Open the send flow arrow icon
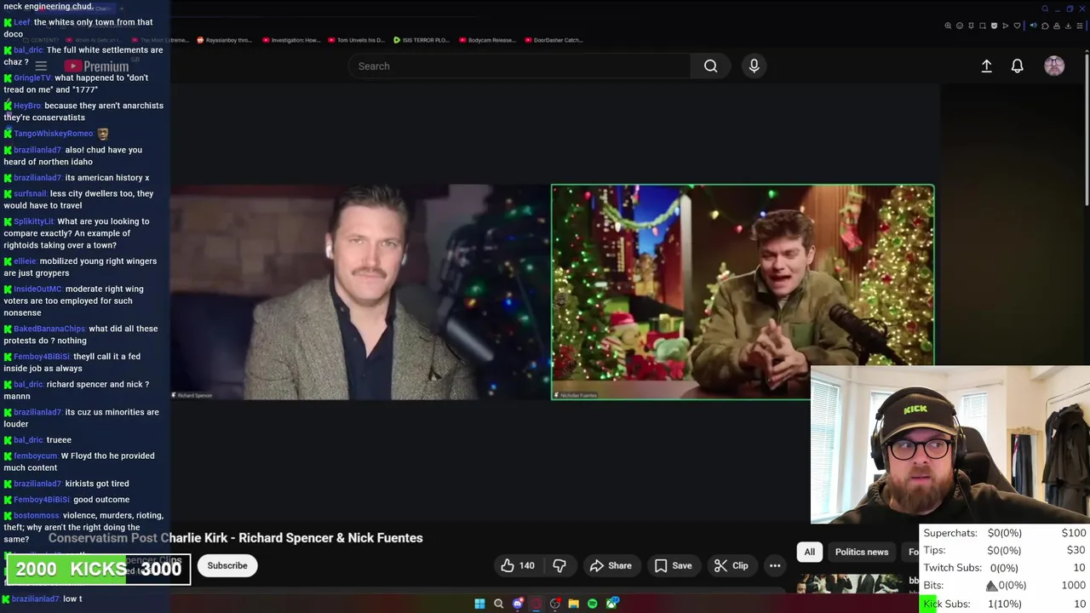 pos(1006,26)
